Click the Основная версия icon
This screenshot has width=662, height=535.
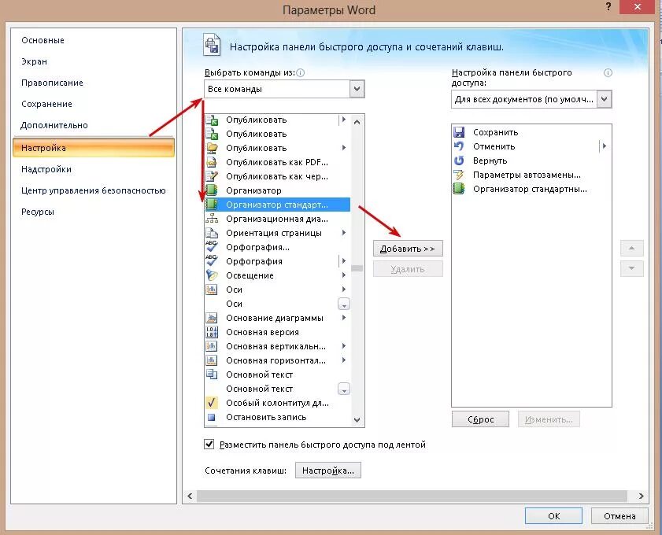pos(212,332)
